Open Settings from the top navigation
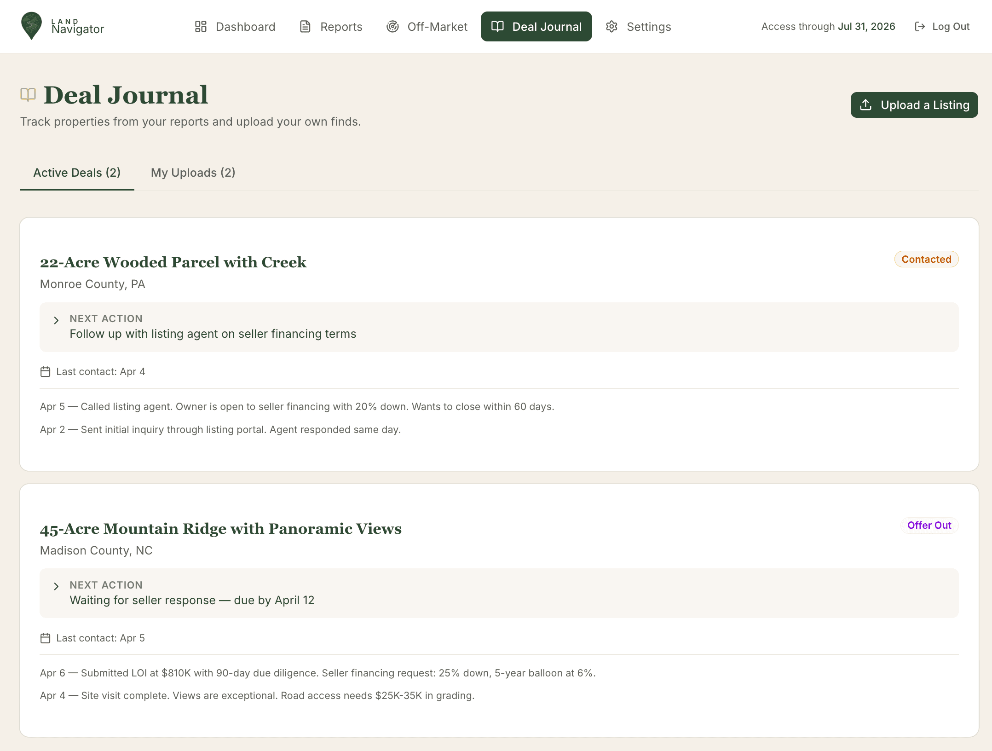 click(x=638, y=27)
